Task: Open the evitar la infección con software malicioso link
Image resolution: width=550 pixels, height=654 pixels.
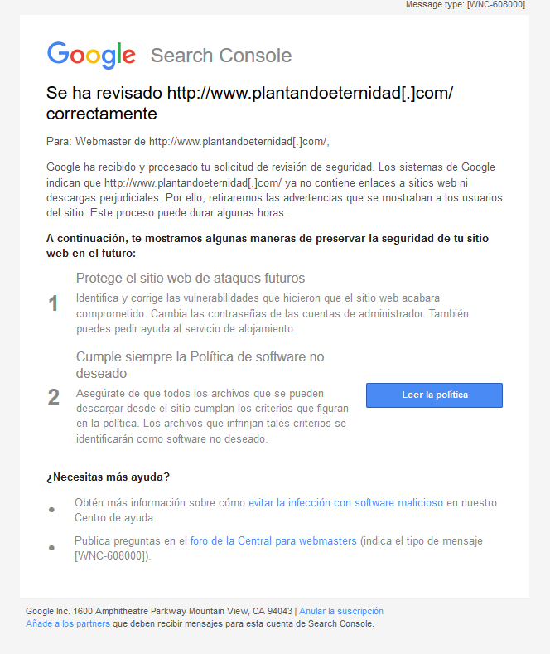Action: coord(345,502)
